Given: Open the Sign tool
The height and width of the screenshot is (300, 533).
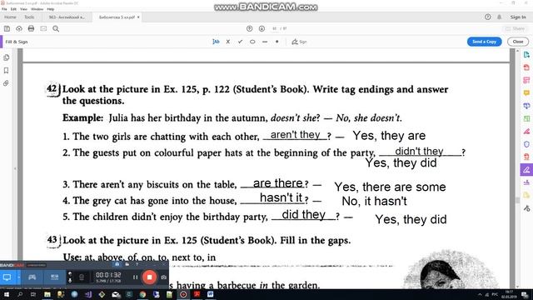Looking at the screenshot, I should [x=299, y=42].
